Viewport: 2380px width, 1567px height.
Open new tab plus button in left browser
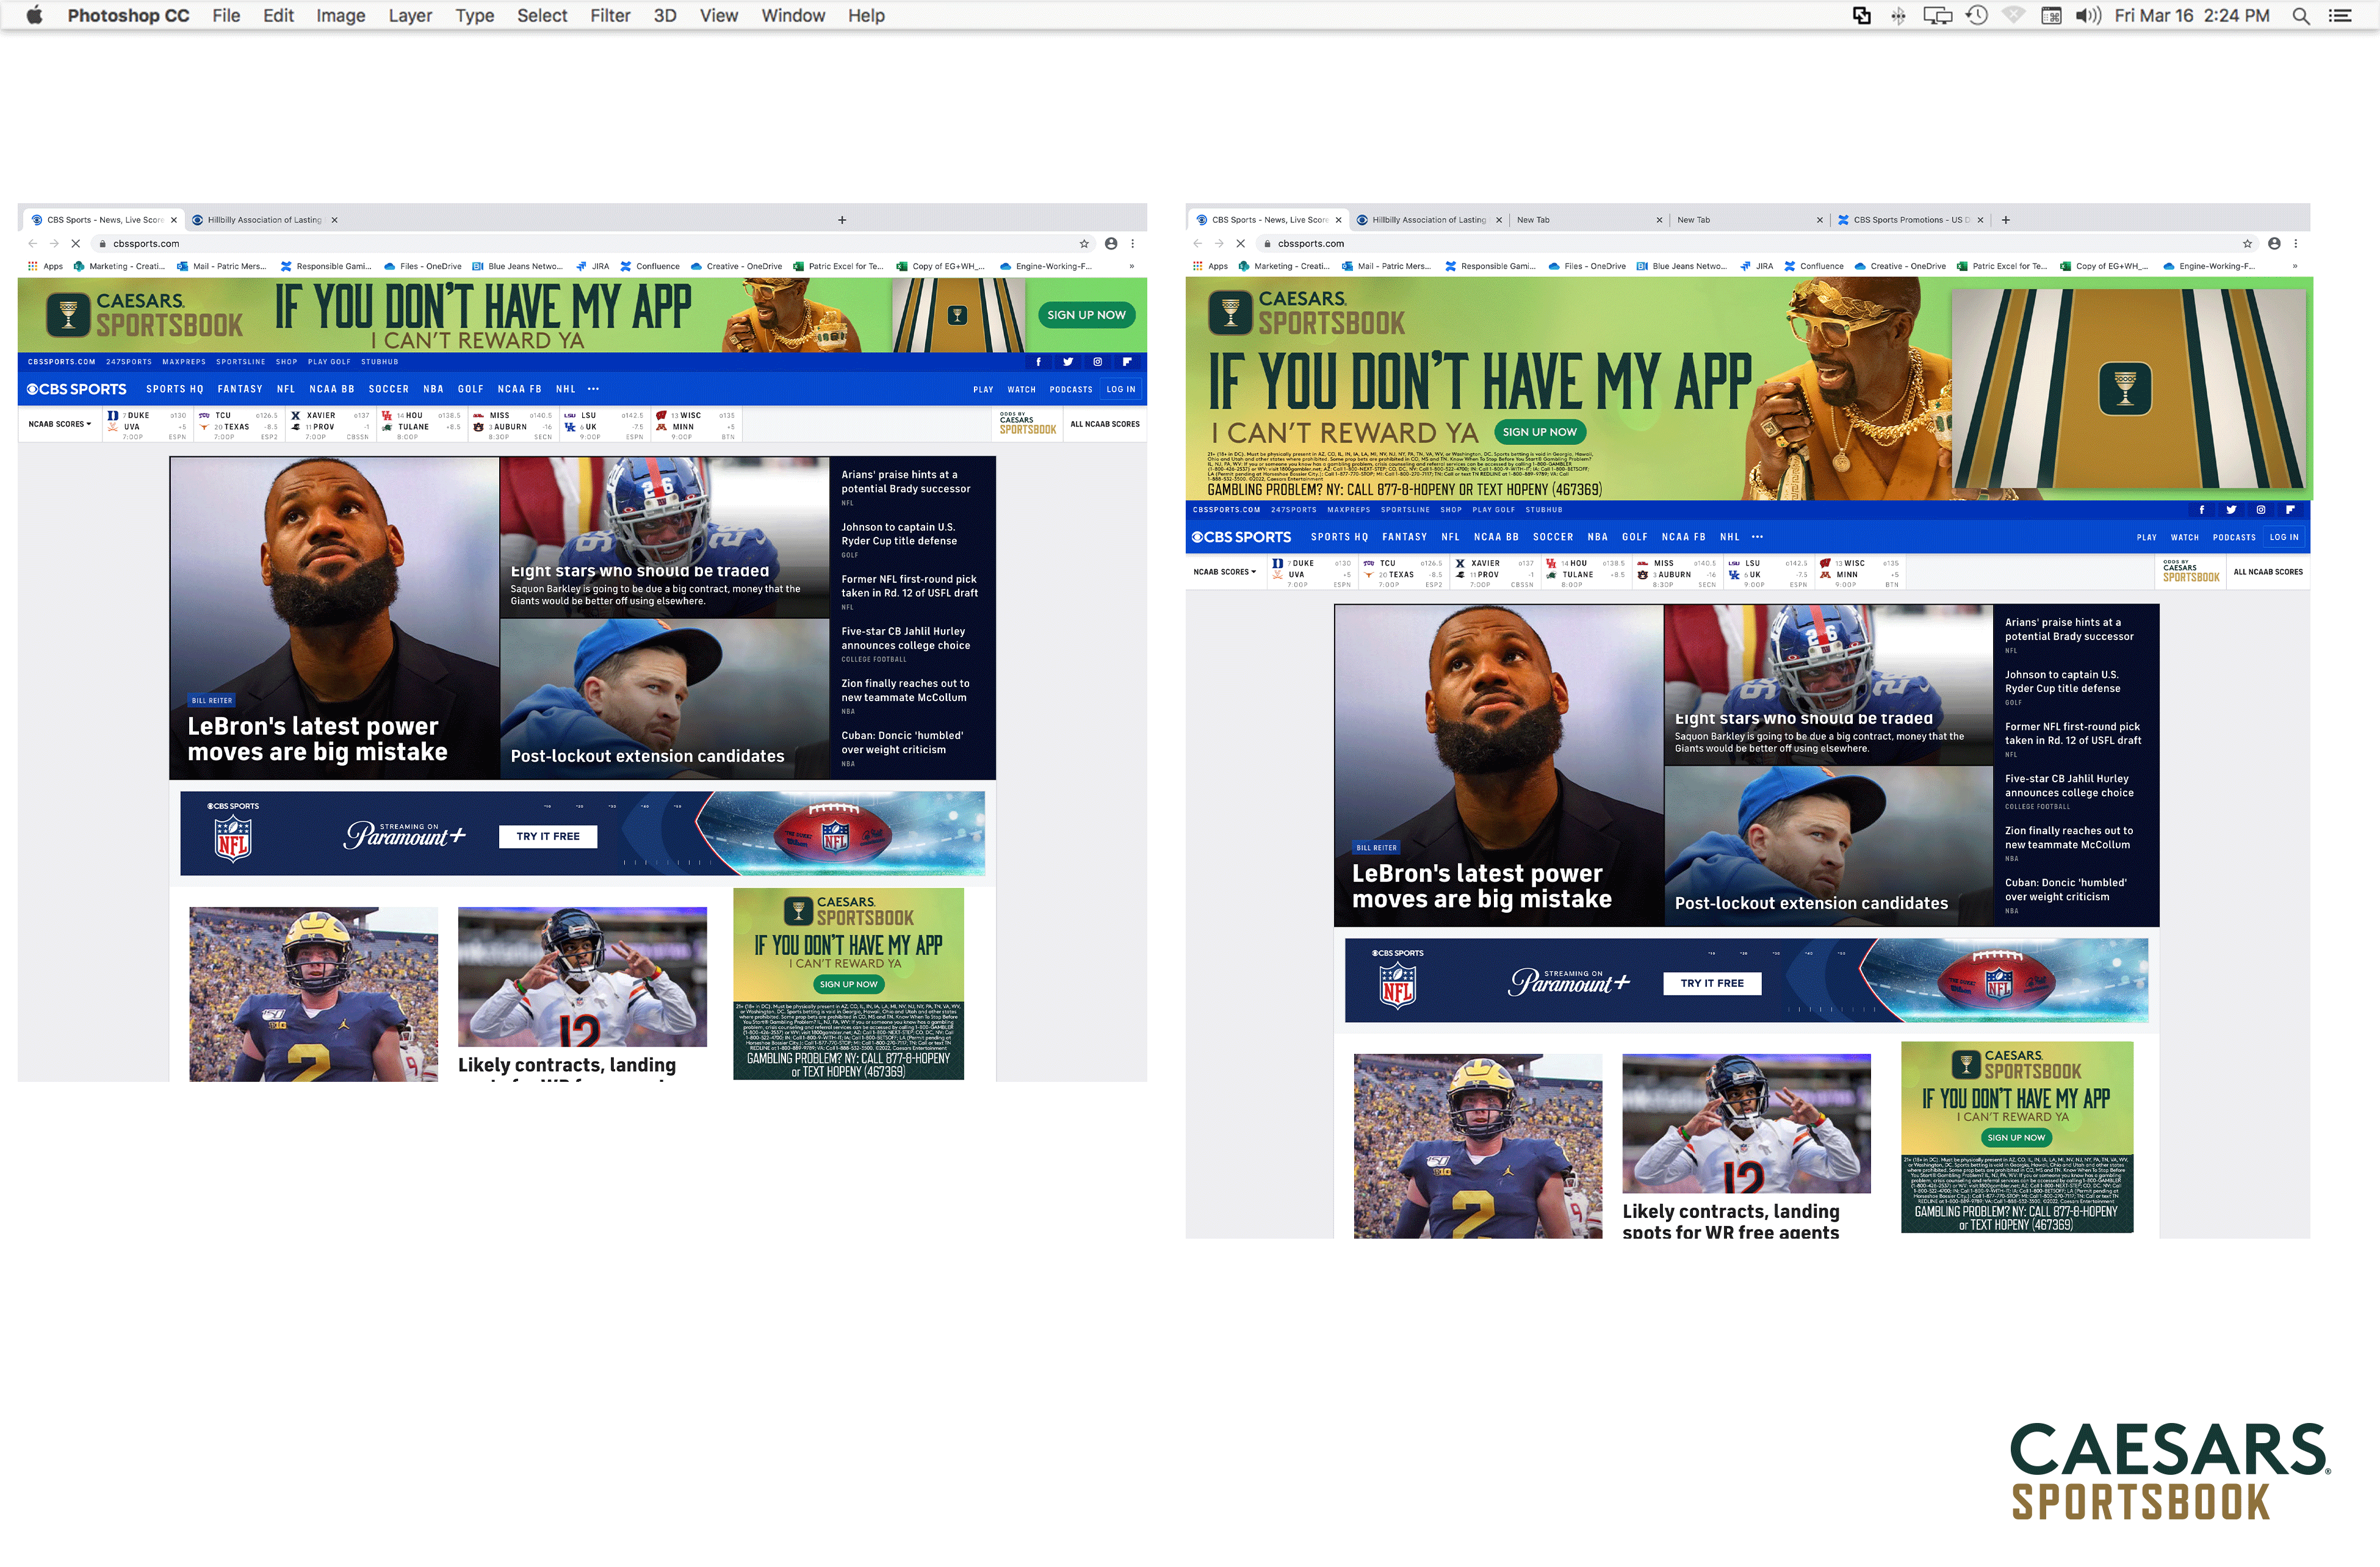pyautogui.click(x=842, y=220)
